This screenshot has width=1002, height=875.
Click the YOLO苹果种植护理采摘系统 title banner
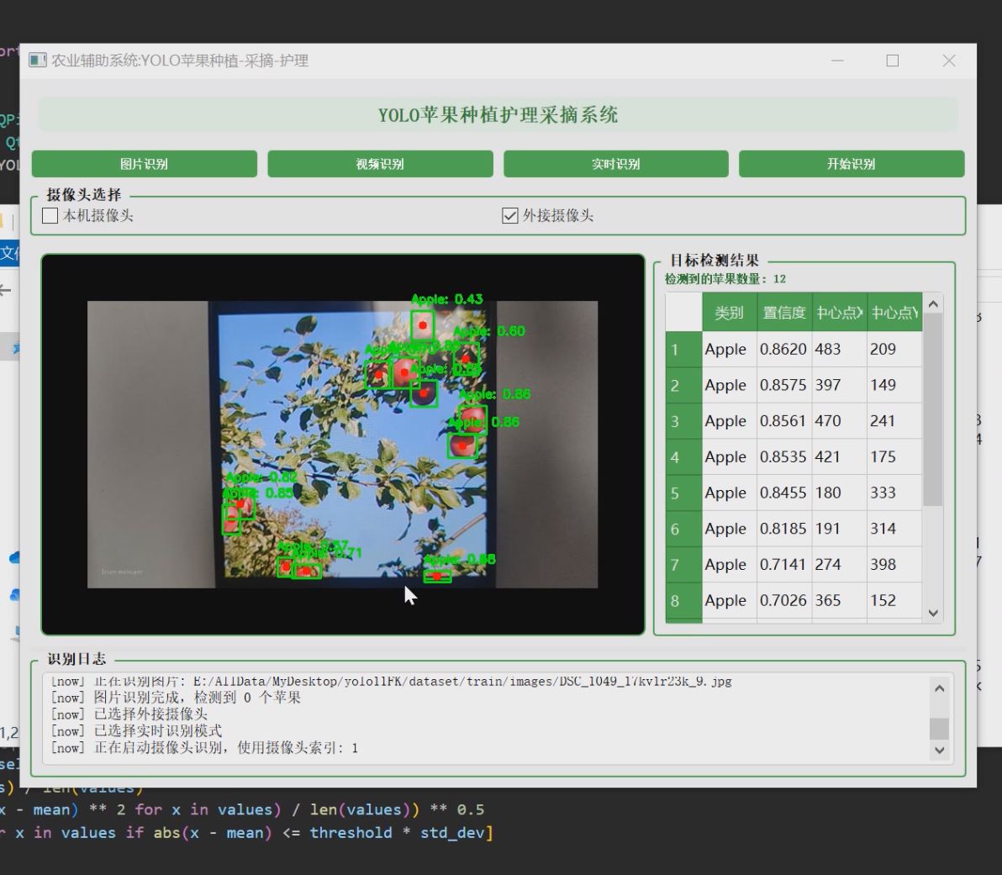pyautogui.click(x=498, y=115)
